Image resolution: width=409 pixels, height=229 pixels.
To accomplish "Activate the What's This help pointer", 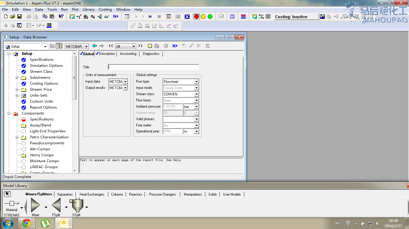I will [x=61, y=17].
